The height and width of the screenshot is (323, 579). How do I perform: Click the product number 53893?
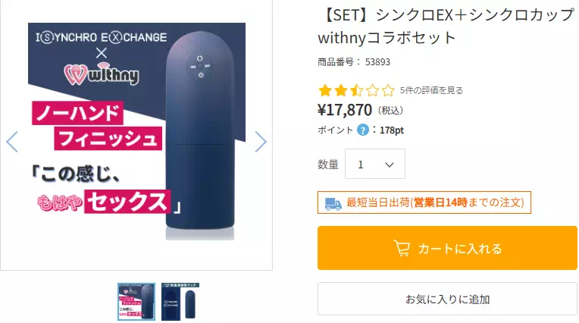coord(377,61)
